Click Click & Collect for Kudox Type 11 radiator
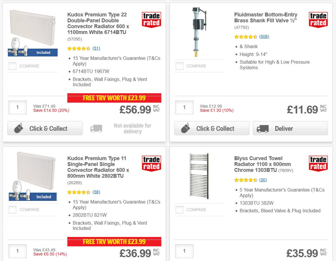Screen dimensions: 336x261 (x=45, y=260)
